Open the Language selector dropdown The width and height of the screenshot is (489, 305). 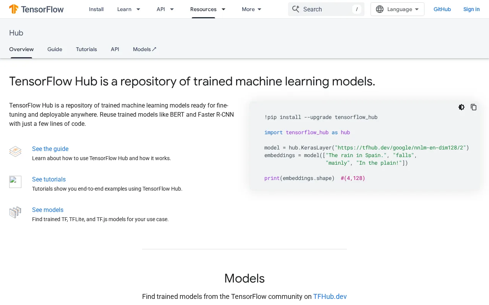(x=397, y=9)
